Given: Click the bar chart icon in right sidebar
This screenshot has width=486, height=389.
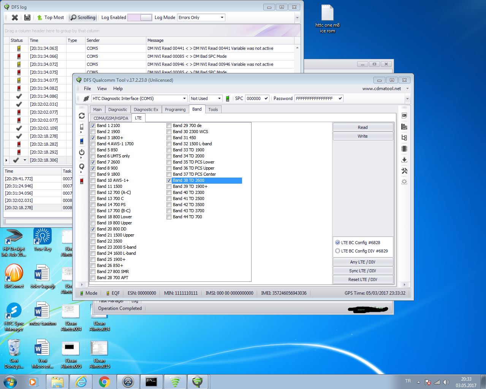Looking at the screenshot, I should pos(404,127).
